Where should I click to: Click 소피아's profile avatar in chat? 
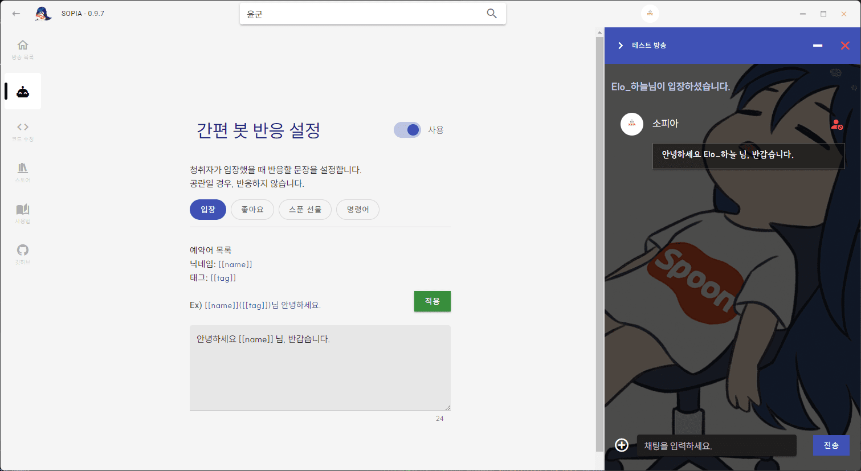pos(632,124)
